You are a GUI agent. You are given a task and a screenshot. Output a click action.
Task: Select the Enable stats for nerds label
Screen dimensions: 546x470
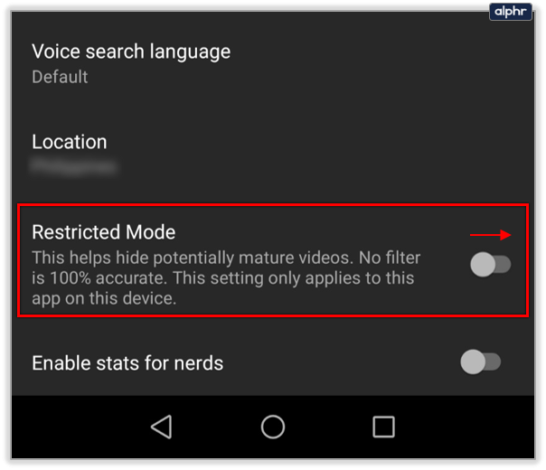tap(127, 363)
